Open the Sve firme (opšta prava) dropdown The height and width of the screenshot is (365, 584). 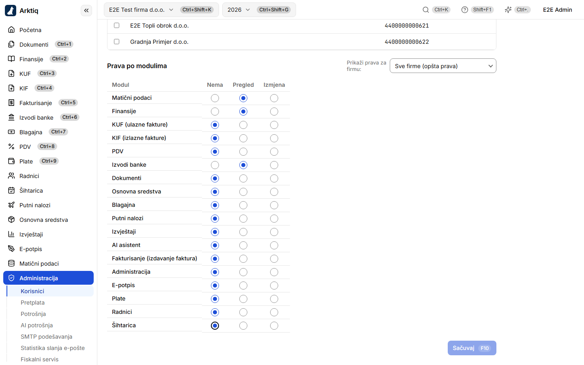(443, 66)
